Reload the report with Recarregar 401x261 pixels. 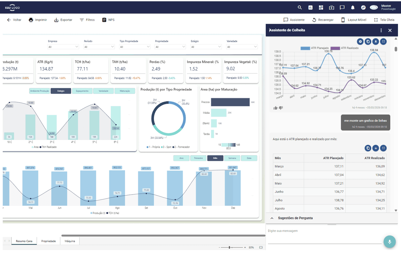(x=323, y=20)
